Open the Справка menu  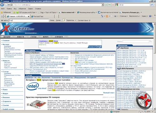(x=38, y=9)
